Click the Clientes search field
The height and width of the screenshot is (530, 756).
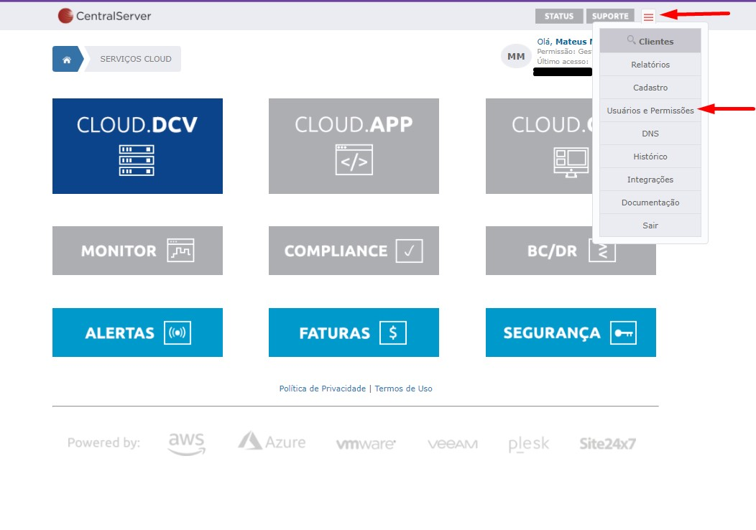tap(650, 41)
